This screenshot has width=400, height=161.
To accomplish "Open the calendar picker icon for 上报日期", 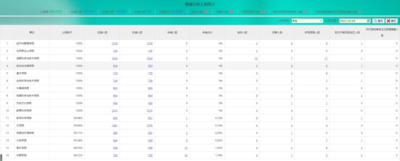I will 368,21.
